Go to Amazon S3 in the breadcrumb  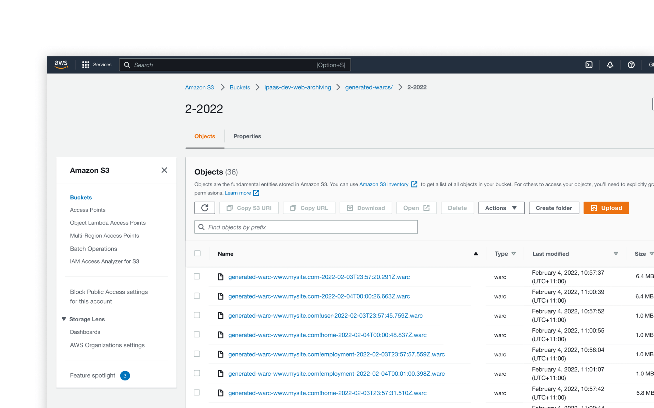(199, 87)
